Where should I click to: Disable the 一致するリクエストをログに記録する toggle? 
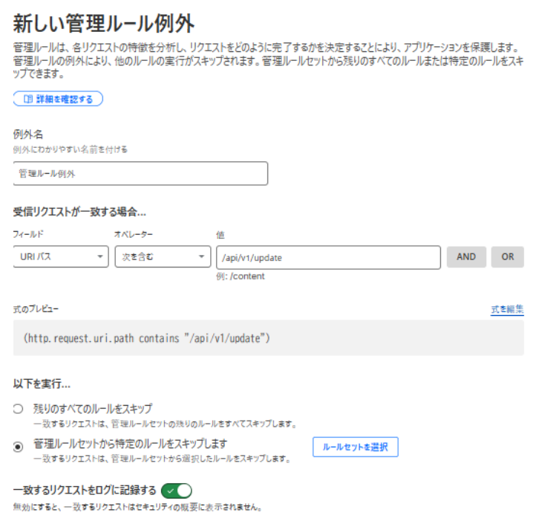coord(176,491)
